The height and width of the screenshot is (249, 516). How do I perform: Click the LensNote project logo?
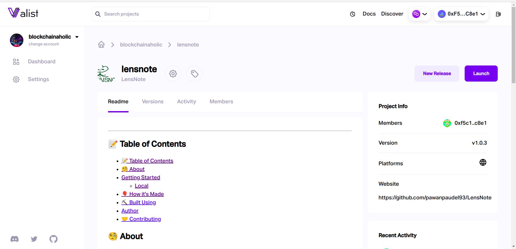pyautogui.click(x=106, y=74)
